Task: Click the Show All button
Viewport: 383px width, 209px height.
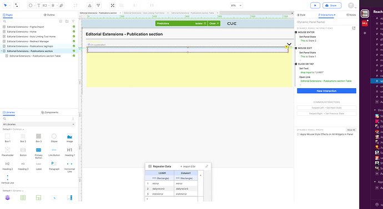Action: click(351, 130)
